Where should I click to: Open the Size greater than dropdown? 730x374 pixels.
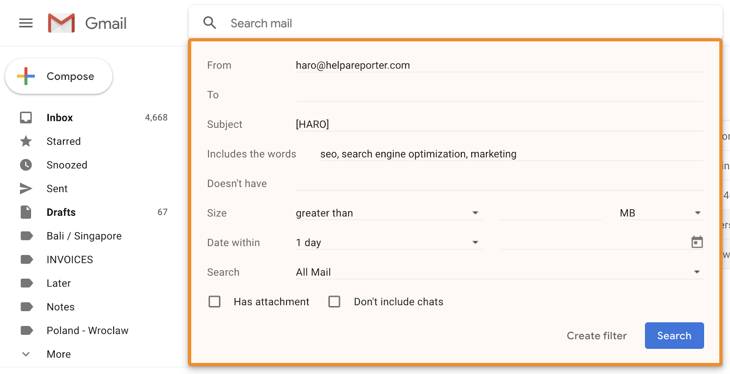[389, 213]
